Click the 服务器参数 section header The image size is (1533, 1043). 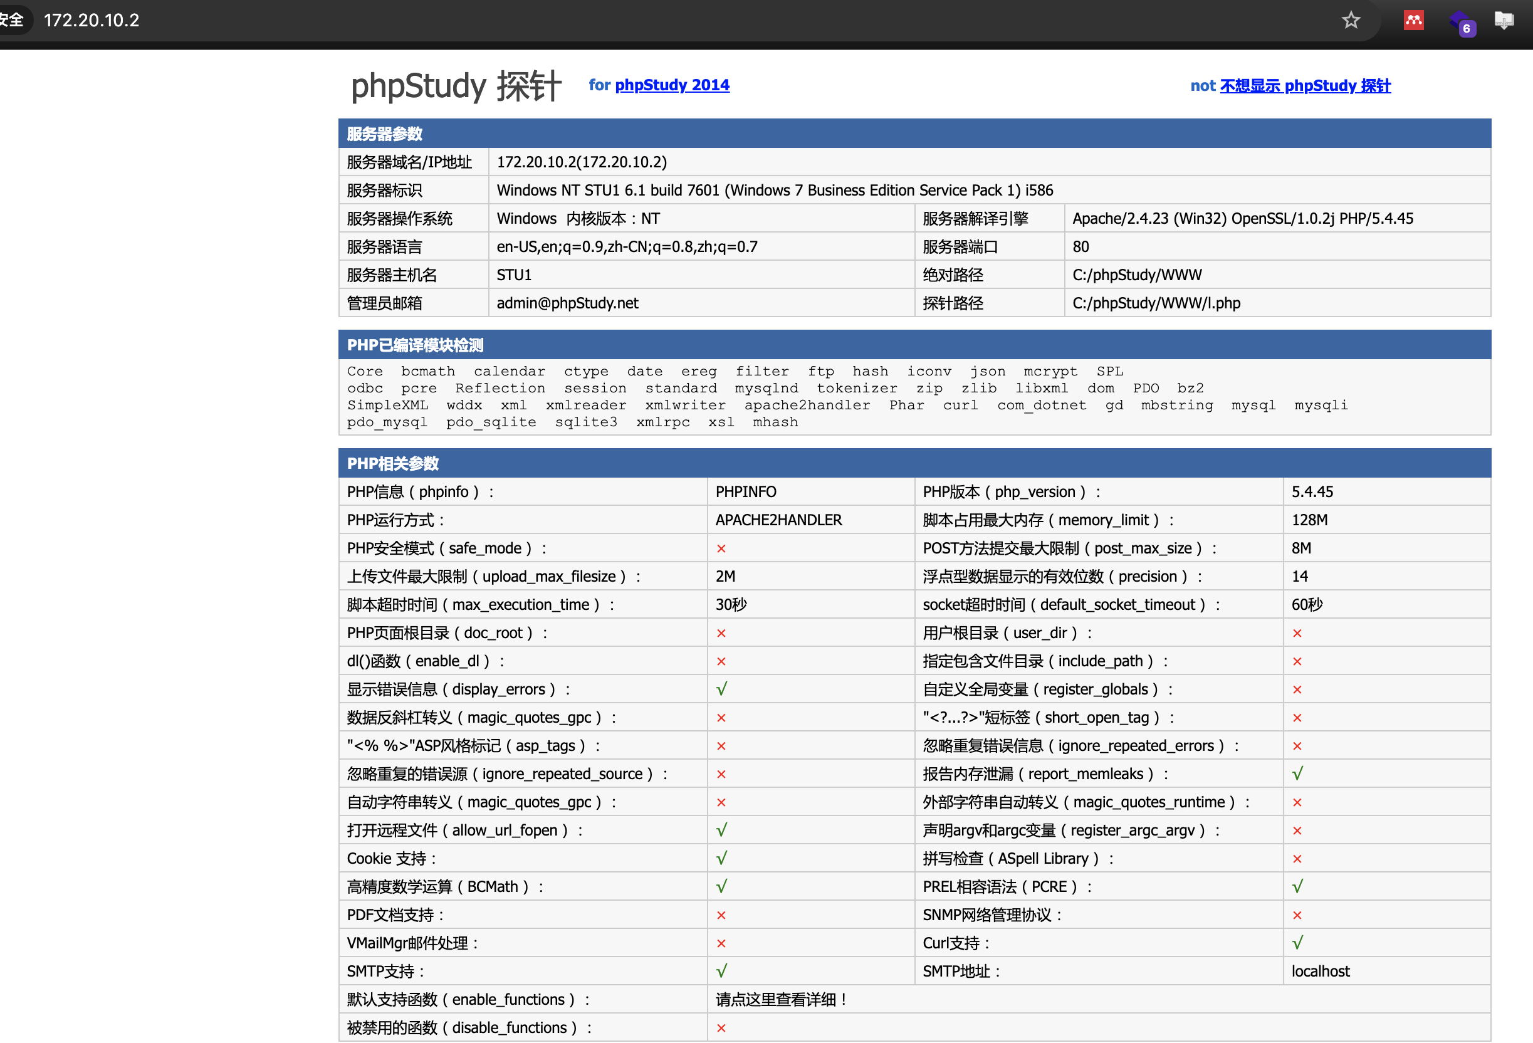coord(385,134)
